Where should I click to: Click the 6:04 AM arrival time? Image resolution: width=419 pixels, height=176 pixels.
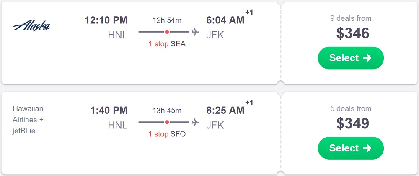coord(225,20)
